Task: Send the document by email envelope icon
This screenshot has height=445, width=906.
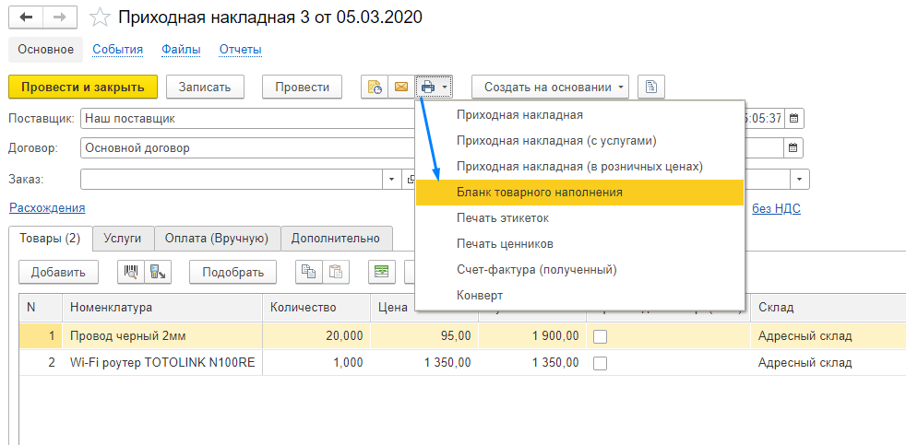Action: 401,88
